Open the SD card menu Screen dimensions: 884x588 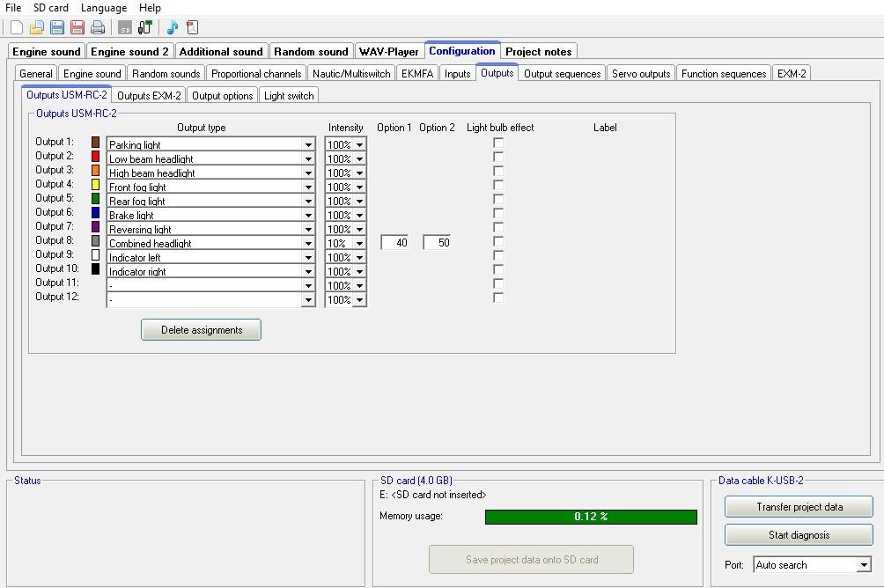51,8
